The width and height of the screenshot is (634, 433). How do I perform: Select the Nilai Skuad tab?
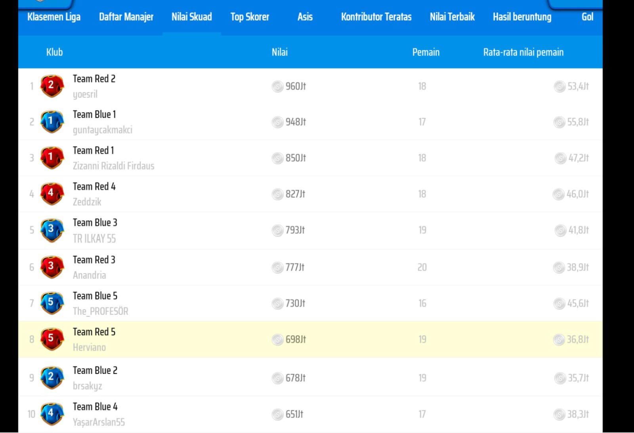pos(192,17)
